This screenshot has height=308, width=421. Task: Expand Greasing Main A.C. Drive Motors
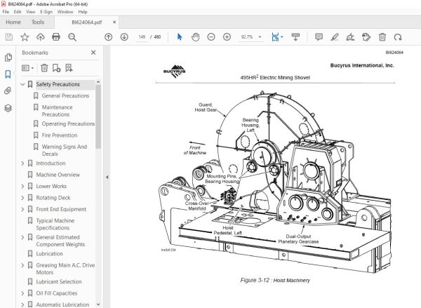point(22,265)
